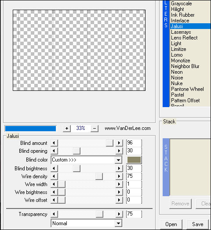Viewport: 211px width, 230px height.
Task: Click the Blind amount value field
Action: (134, 143)
